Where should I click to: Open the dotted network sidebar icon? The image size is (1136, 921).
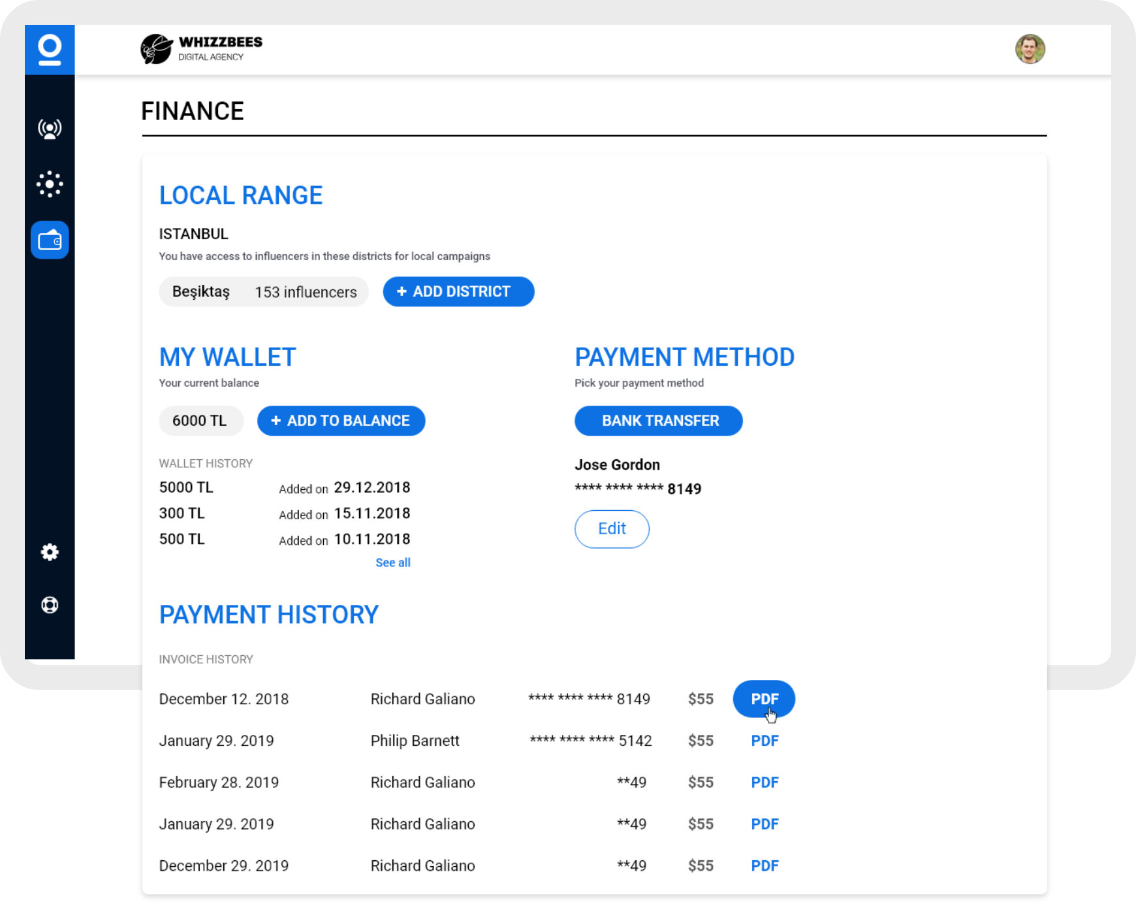pos(50,184)
